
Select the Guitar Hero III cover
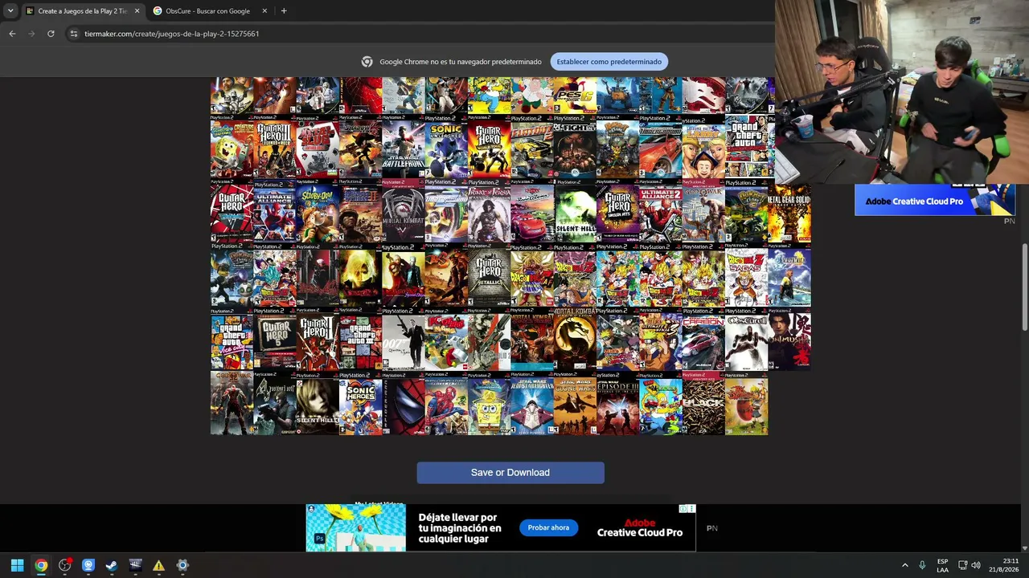(275, 146)
